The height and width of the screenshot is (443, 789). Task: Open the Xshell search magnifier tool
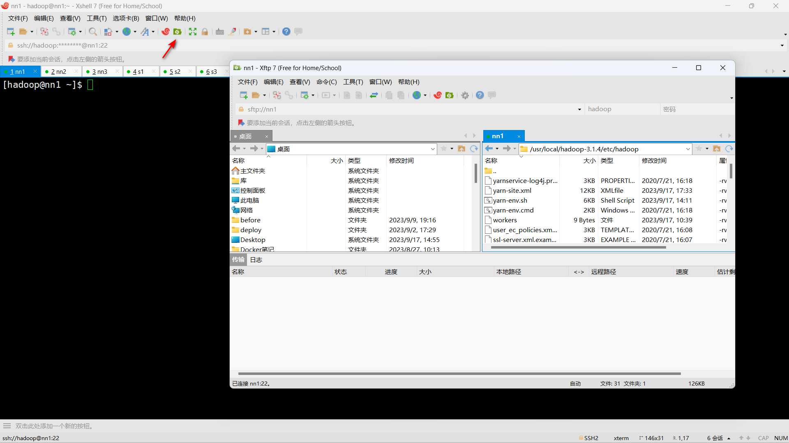point(93,32)
